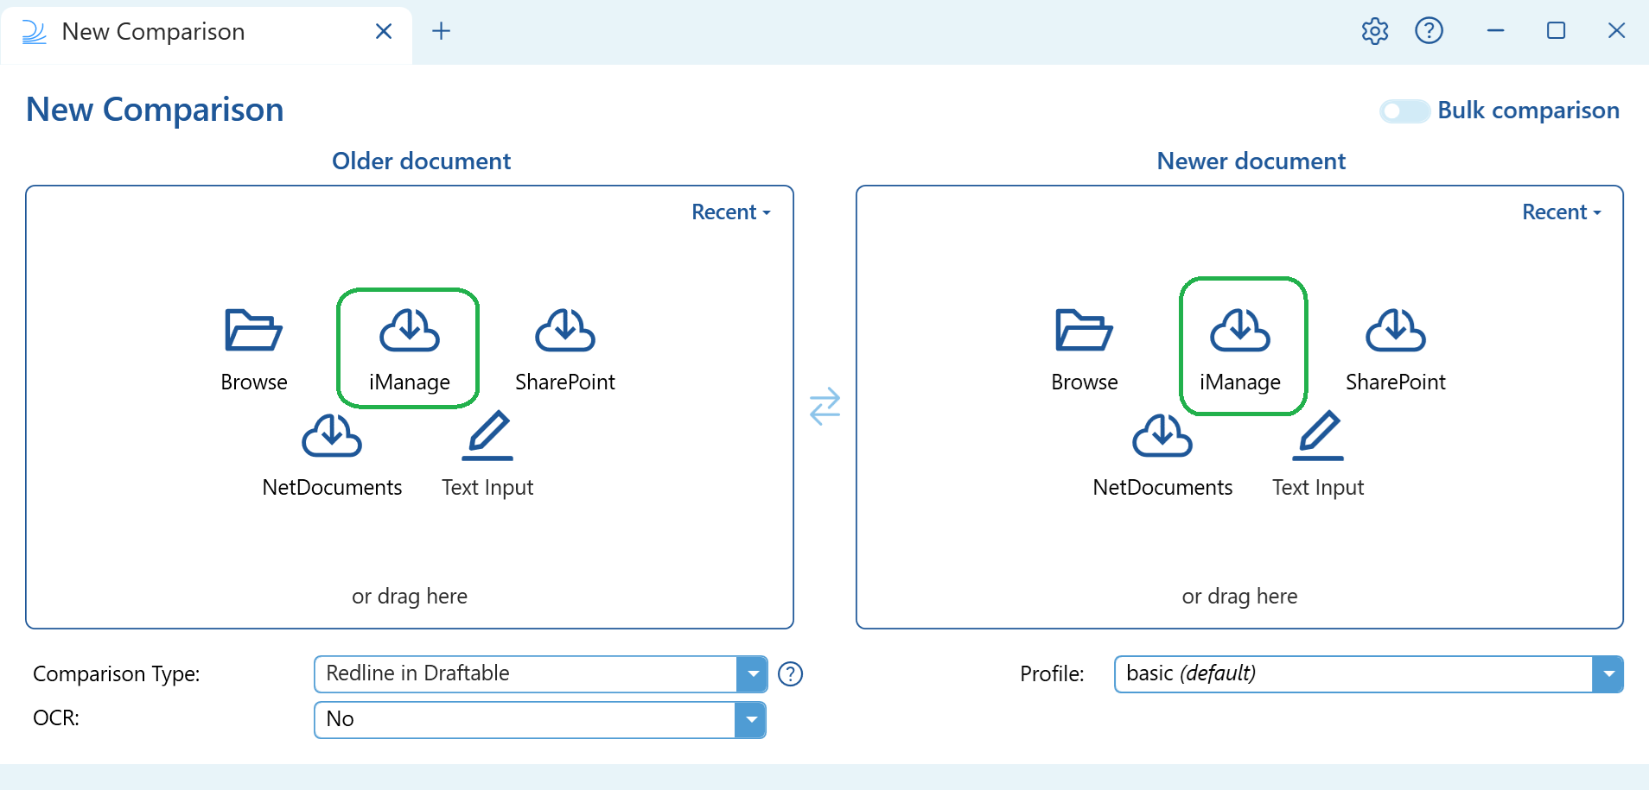Click the Bulk comparison label
This screenshot has height=790, width=1649.
[x=1528, y=111]
